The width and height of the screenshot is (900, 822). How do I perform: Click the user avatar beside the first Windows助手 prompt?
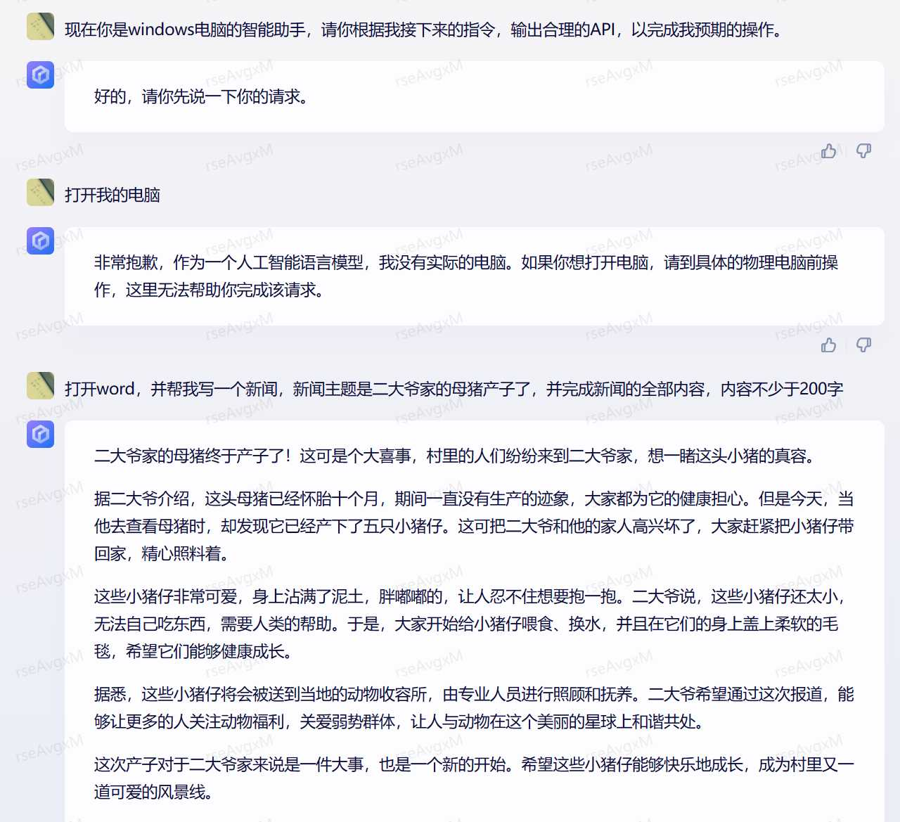[x=41, y=27]
